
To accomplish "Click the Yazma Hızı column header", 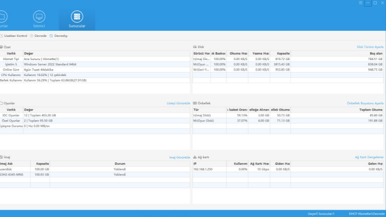I will (259, 53).
